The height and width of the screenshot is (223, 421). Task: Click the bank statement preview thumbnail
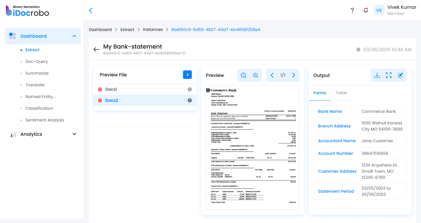pos(253,147)
